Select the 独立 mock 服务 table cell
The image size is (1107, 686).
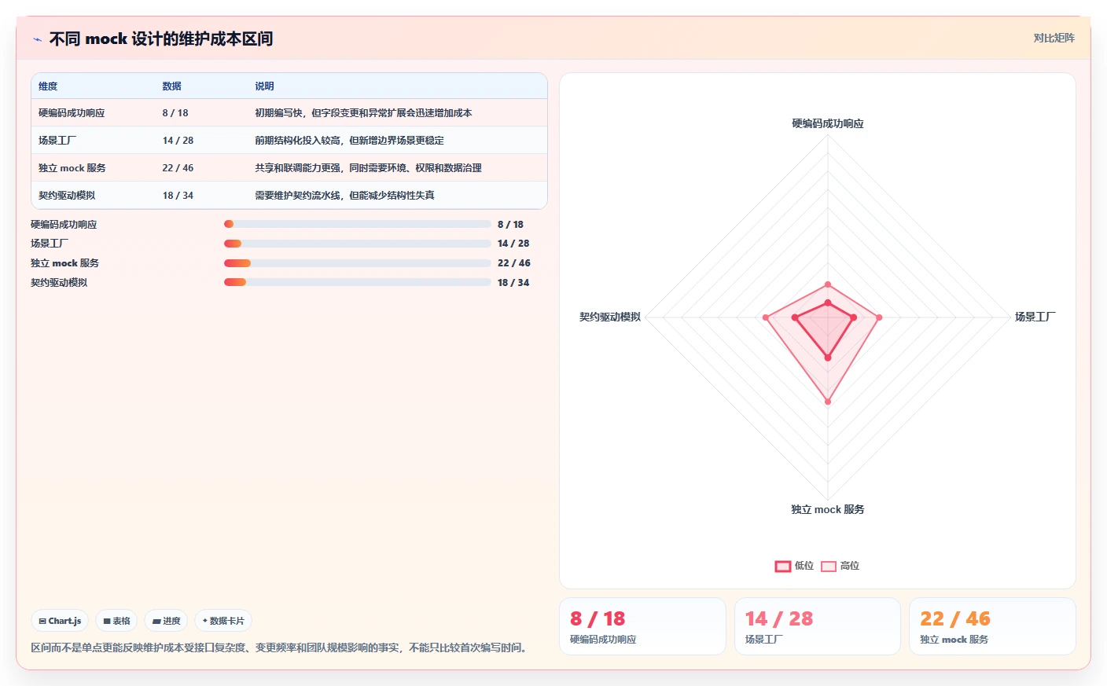[x=72, y=168]
